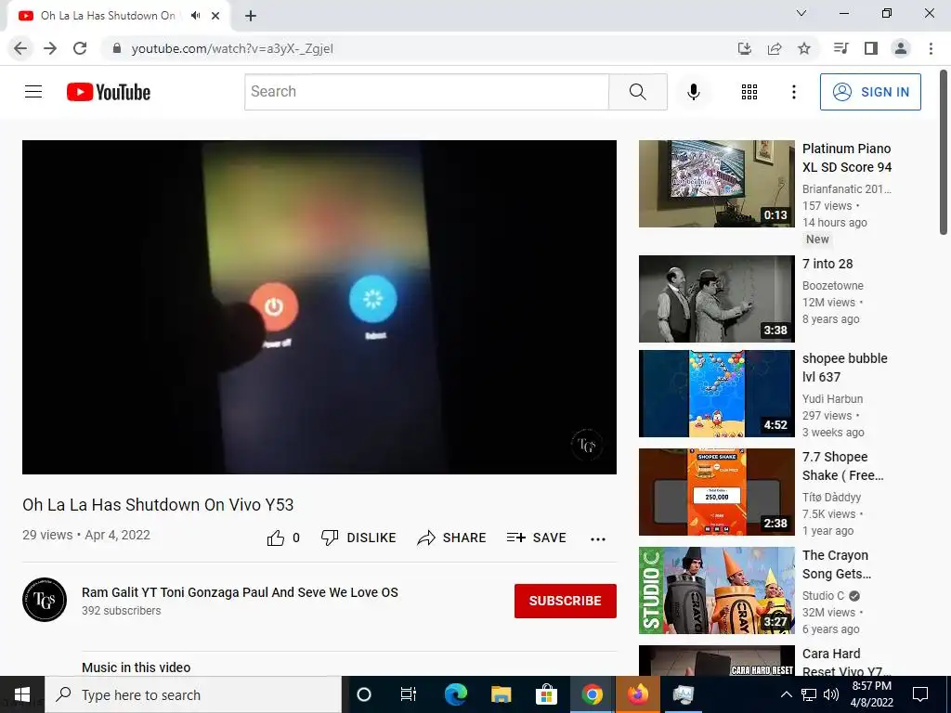951x713 pixels.
Task: Open the TGS channel avatar
Action: click(x=45, y=600)
